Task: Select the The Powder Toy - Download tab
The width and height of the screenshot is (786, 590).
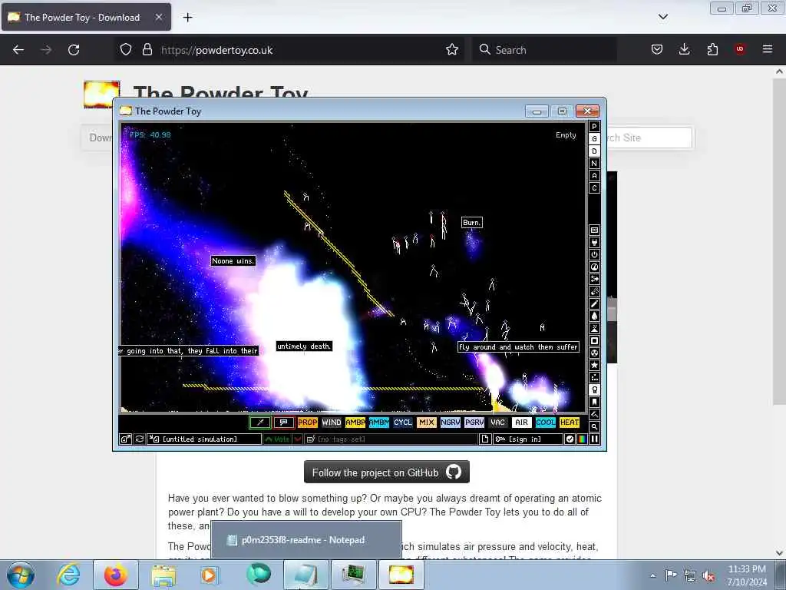Action: (86, 17)
